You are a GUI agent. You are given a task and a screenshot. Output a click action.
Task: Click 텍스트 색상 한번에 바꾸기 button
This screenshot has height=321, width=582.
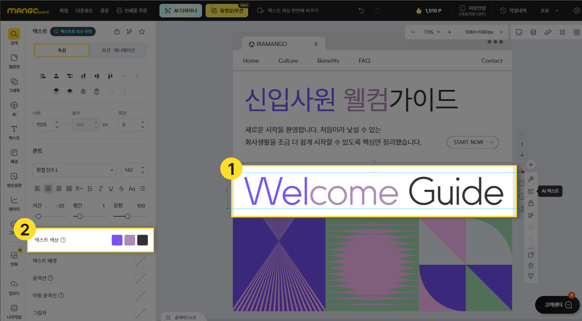pyautogui.click(x=288, y=10)
